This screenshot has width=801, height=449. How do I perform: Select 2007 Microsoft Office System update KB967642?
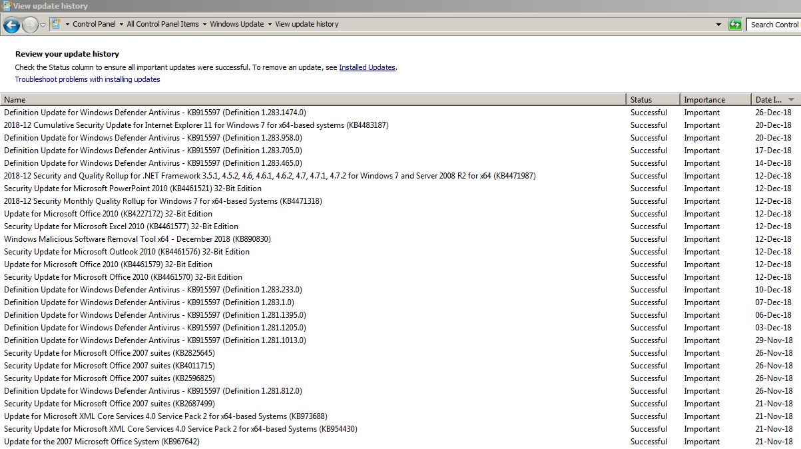point(400,442)
